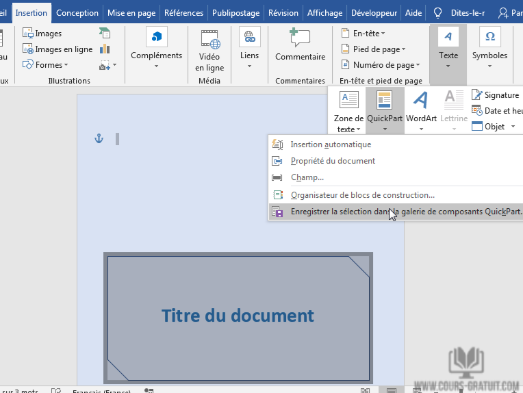The image size is (523, 393).
Task: Expand the WordArt dropdown arrow
Action: (421, 129)
